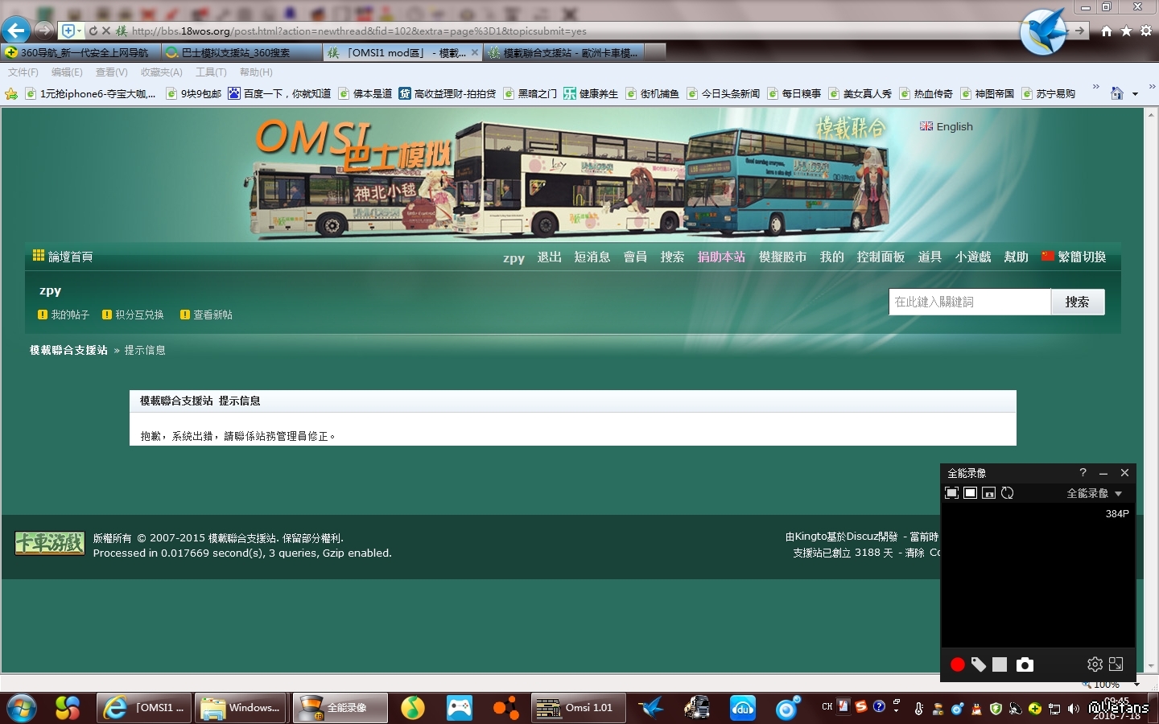Open 我的帖子 link
This screenshot has height=724, width=1159.
coord(64,315)
